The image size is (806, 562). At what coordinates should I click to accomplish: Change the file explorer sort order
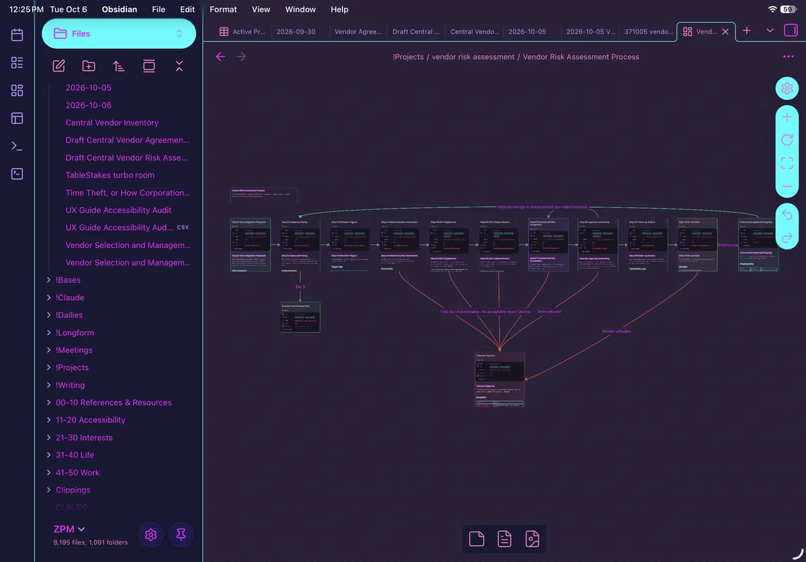point(119,66)
